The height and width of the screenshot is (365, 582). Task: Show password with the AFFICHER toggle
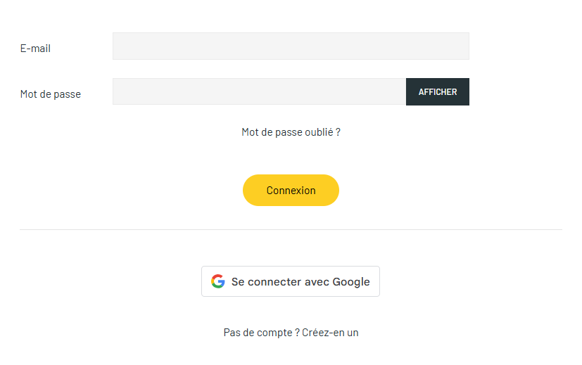[437, 92]
